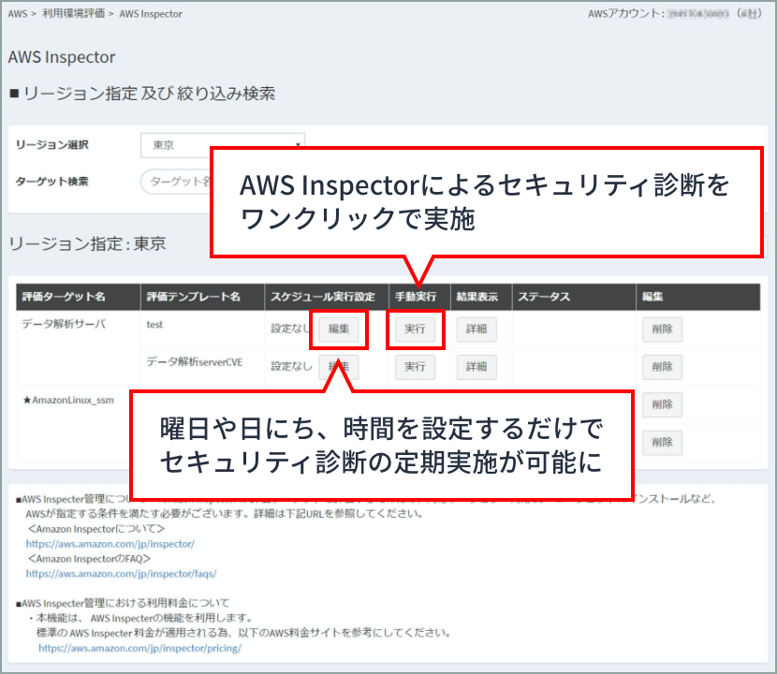Screen dimensions: 777x674
Task: Click 削除 in ★AmazonLinux_ssm row
Action: [x=662, y=404]
